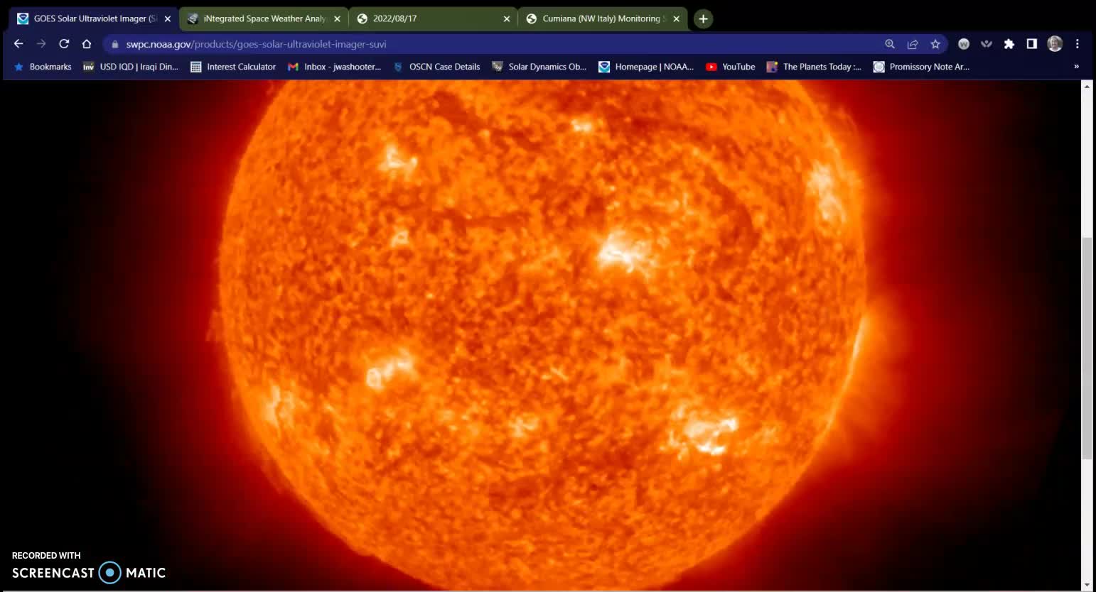
Task: Close the iNtegrated Space Weather tab
Action: click(x=338, y=19)
